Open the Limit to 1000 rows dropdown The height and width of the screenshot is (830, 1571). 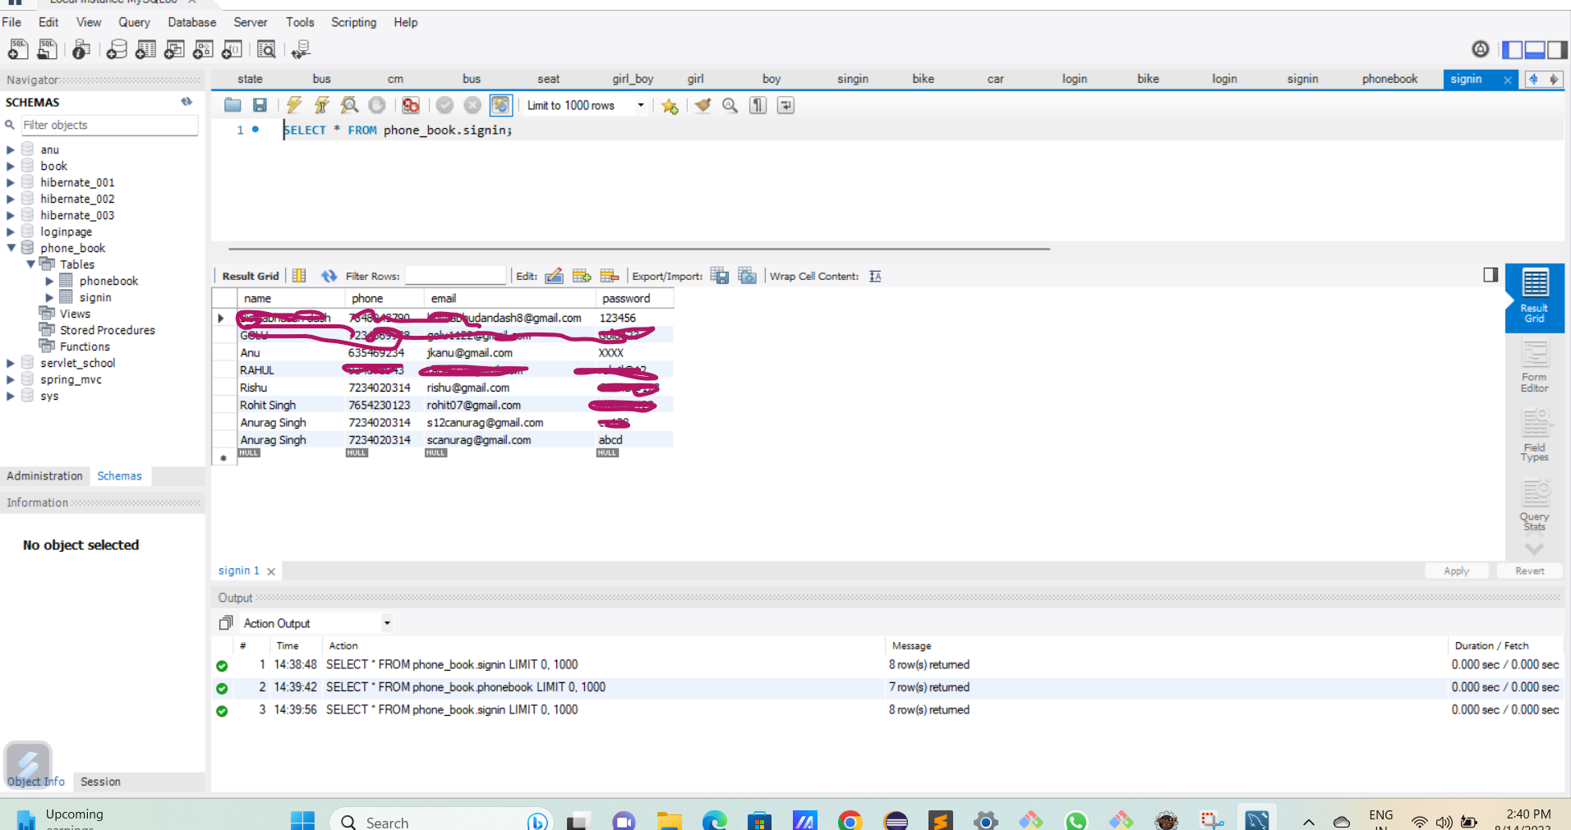tap(640, 105)
